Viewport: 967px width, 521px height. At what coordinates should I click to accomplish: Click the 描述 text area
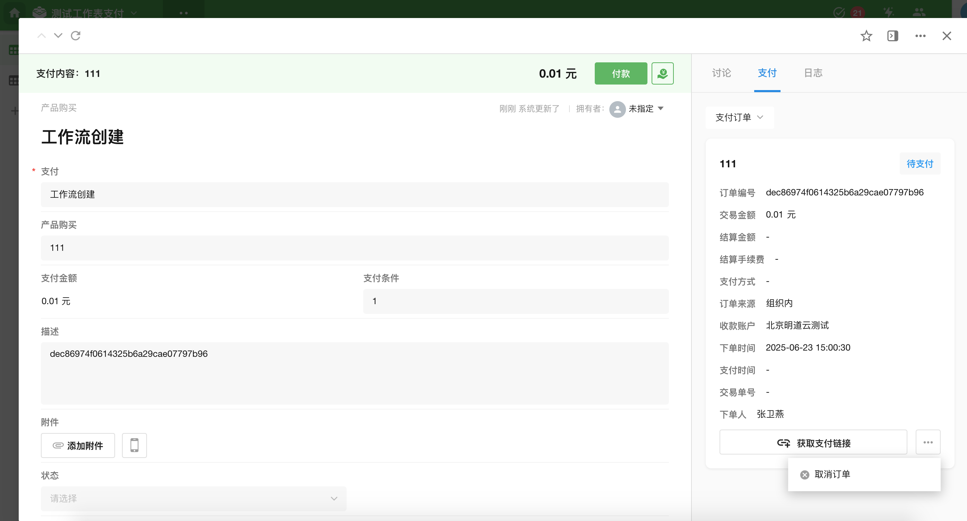click(x=355, y=373)
